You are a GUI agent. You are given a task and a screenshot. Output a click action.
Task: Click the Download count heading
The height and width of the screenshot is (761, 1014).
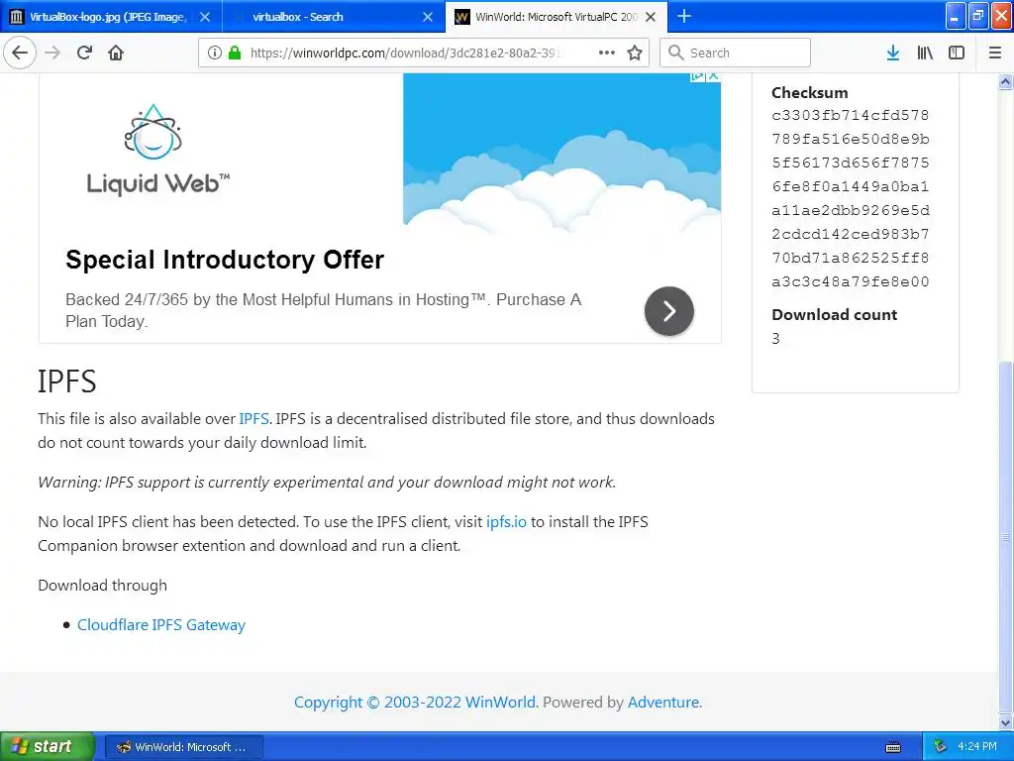(834, 314)
